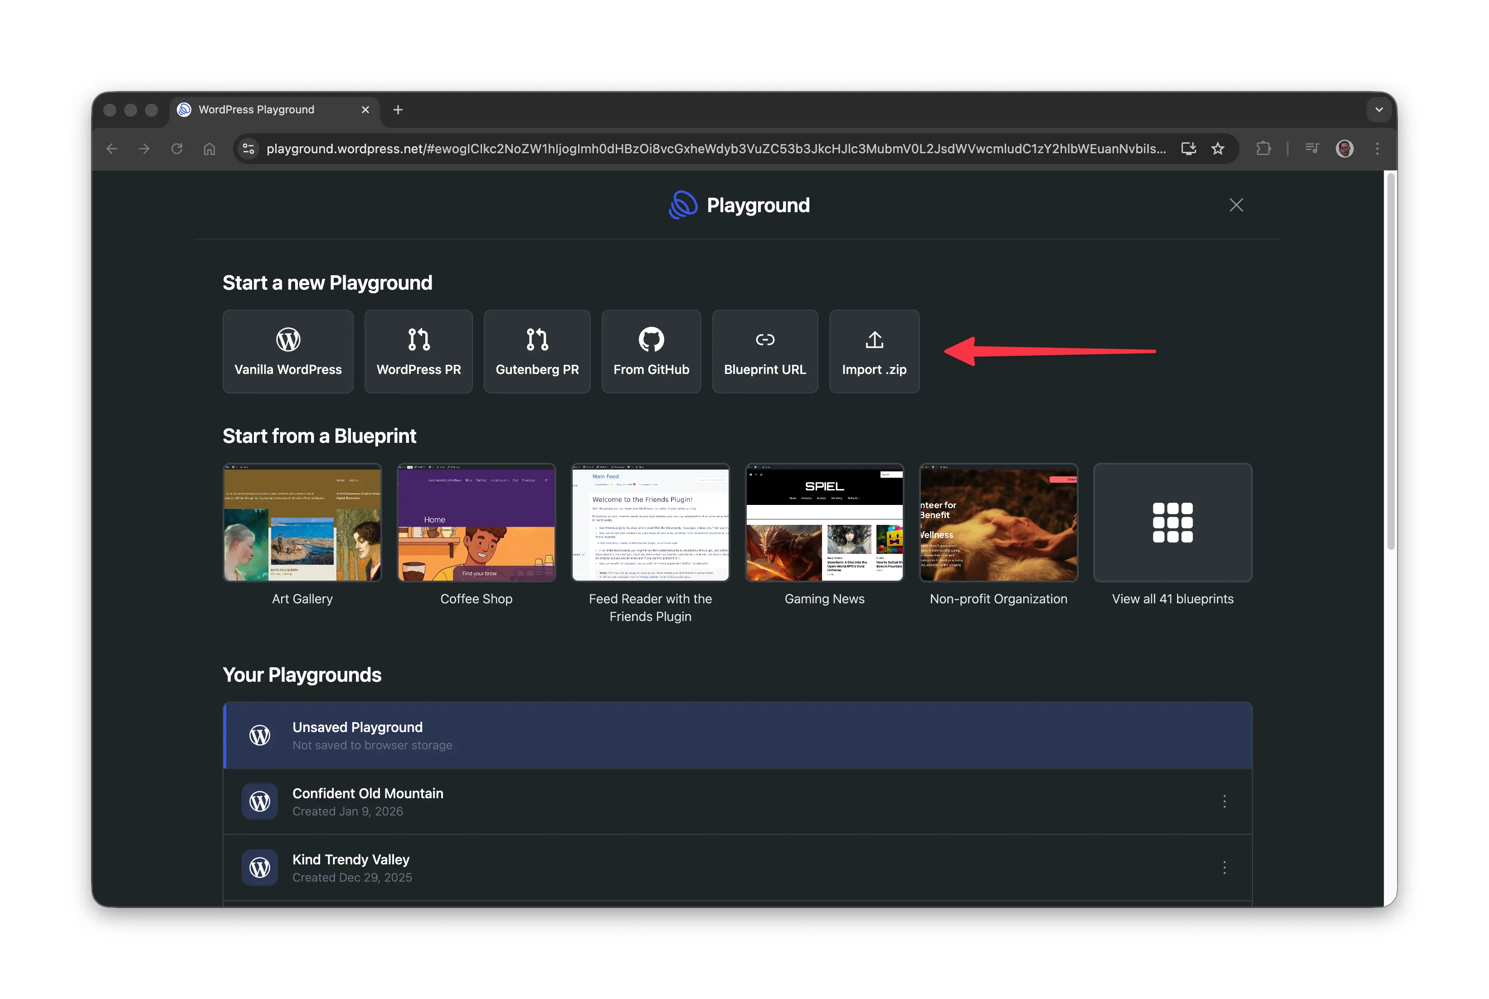The height and width of the screenshot is (999, 1489).
Task: Open the Feed Reader with Friends Plugin blueprint
Action: (650, 523)
